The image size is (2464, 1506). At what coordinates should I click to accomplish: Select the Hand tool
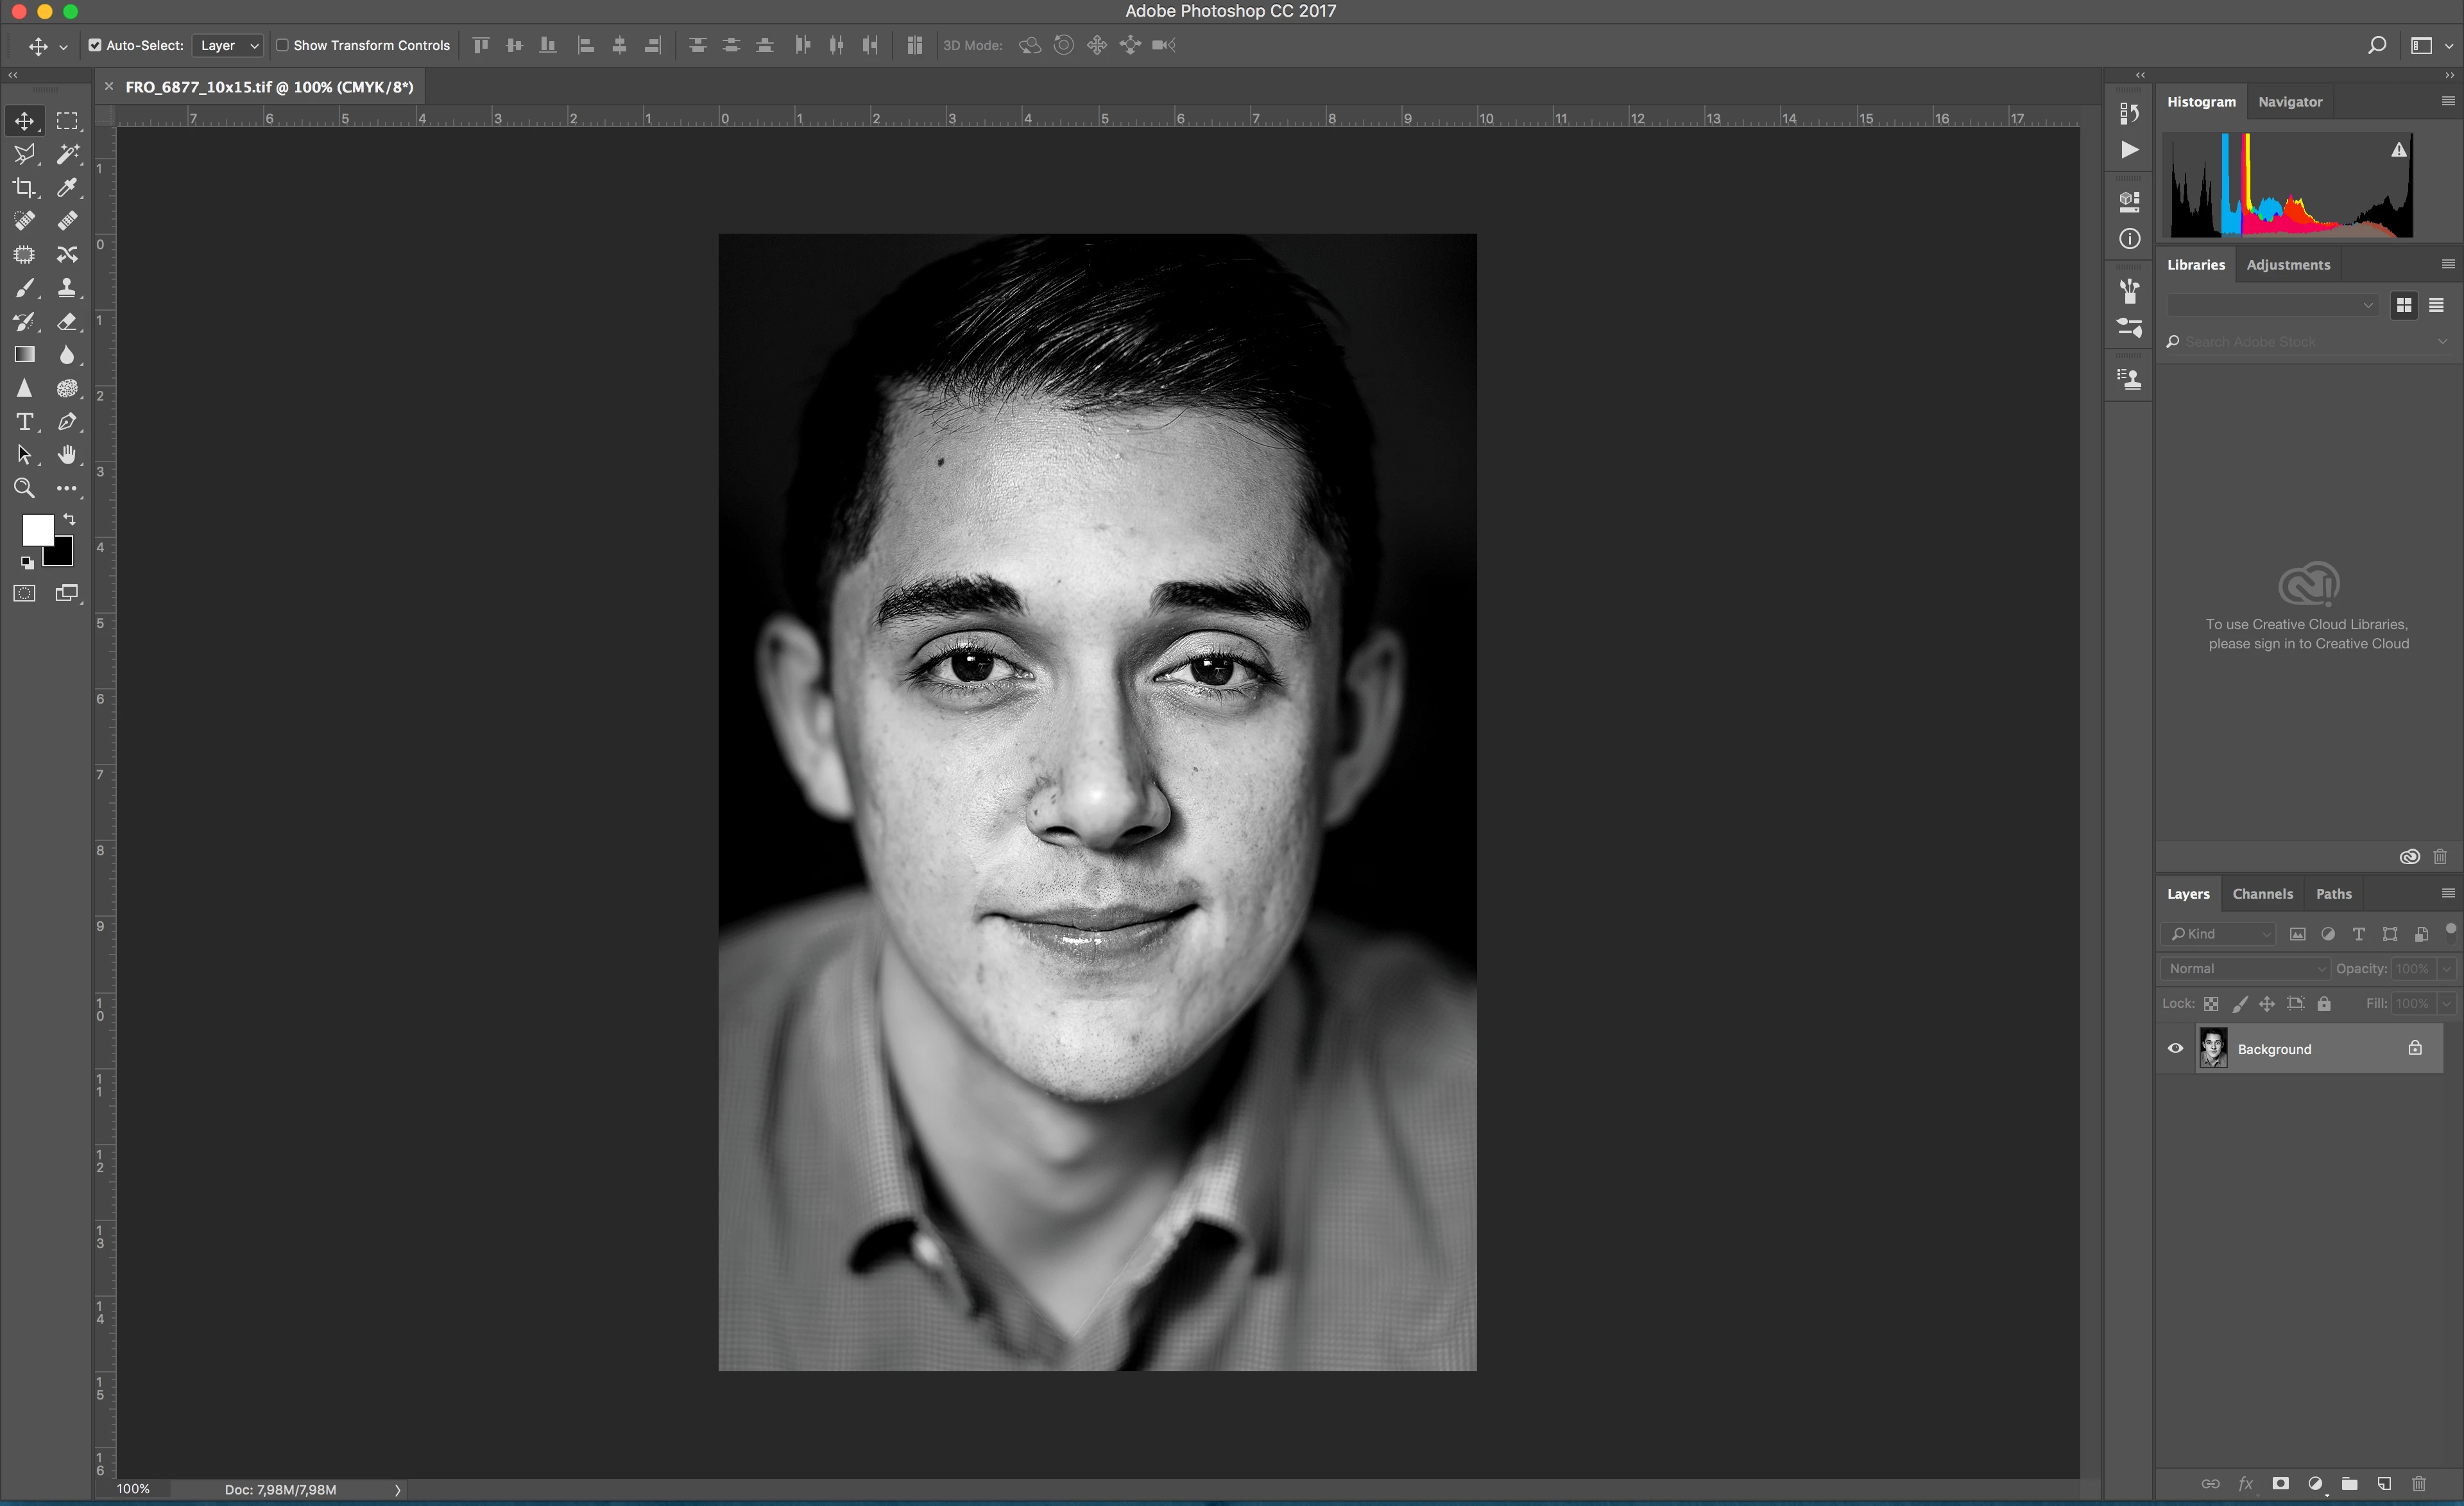coord(67,455)
